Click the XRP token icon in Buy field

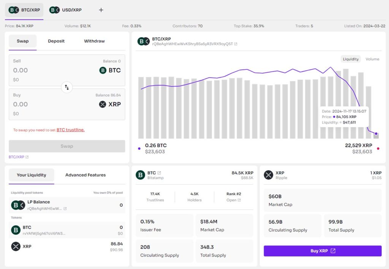103,104
